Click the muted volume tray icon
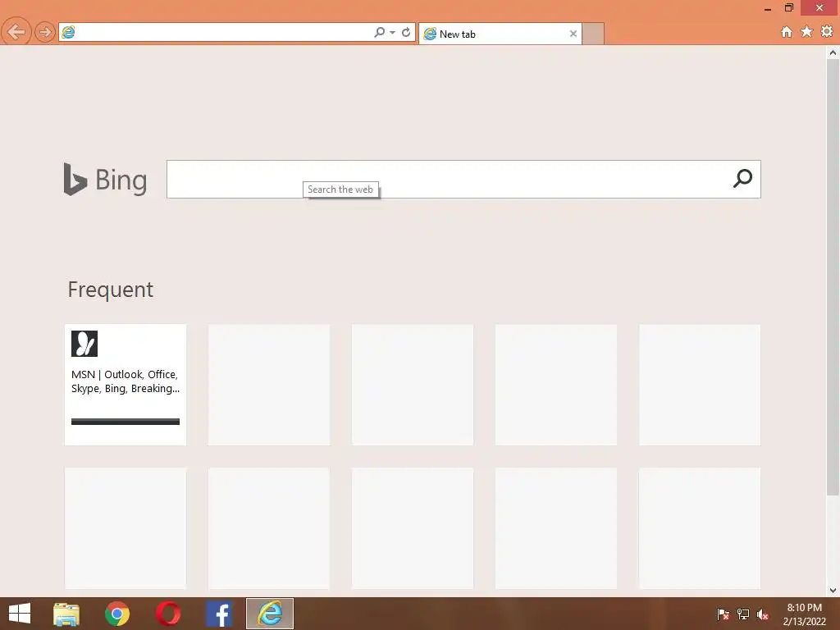Screen dimensions: 840x630 (763, 614)
